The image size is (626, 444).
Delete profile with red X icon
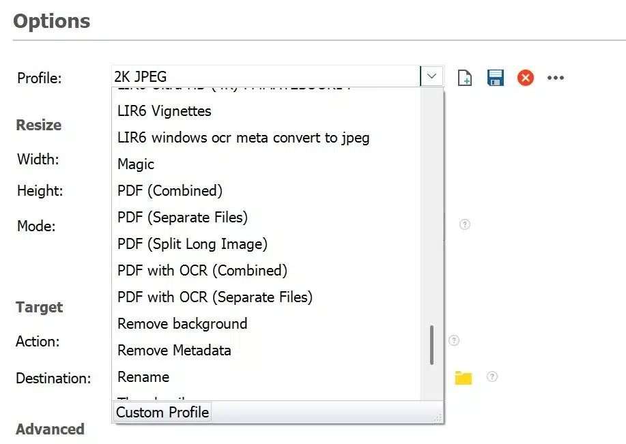click(525, 78)
